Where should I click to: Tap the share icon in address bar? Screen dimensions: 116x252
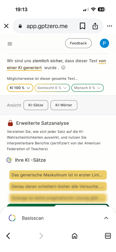[95, 26]
